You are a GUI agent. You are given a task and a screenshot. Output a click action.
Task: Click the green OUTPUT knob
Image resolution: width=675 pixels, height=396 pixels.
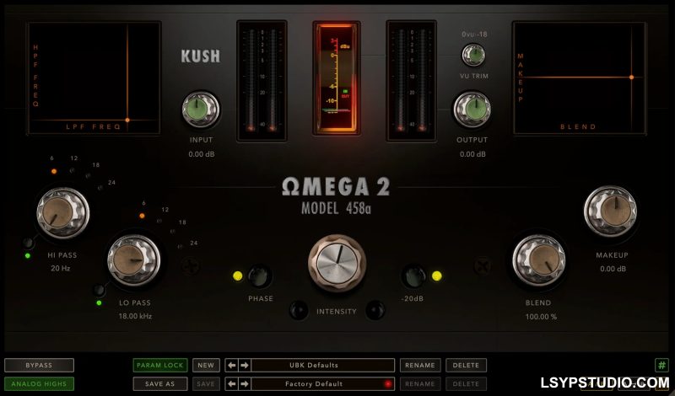tap(472, 110)
